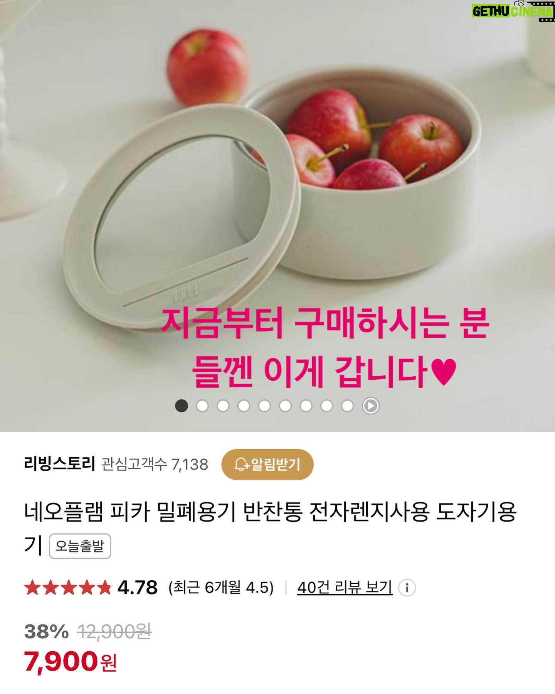The width and height of the screenshot is (555, 694).
Task: Click the 오늘출발 shipping badge
Action: tap(80, 546)
